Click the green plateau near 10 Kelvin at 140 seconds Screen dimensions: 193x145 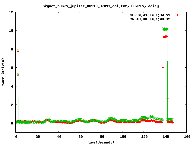[x=165, y=29]
